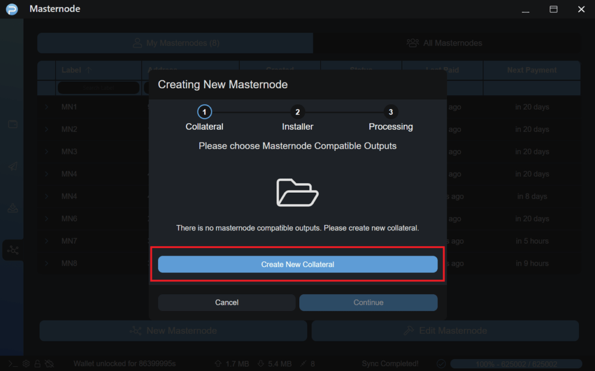Expand the MN1 masternode row
Image resolution: width=595 pixels, height=371 pixels.
tap(46, 107)
